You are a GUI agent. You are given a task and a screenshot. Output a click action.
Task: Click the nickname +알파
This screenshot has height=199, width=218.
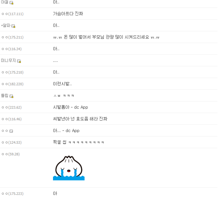coord(6,26)
